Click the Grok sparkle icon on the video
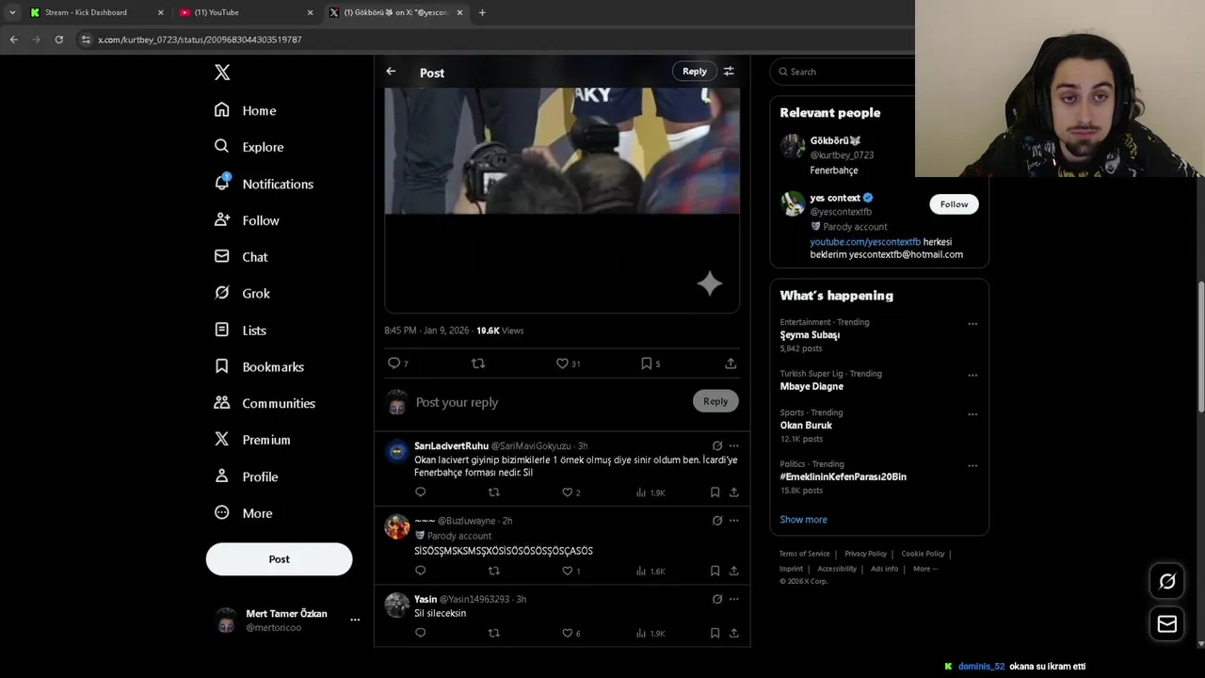 (x=710, y=283)
